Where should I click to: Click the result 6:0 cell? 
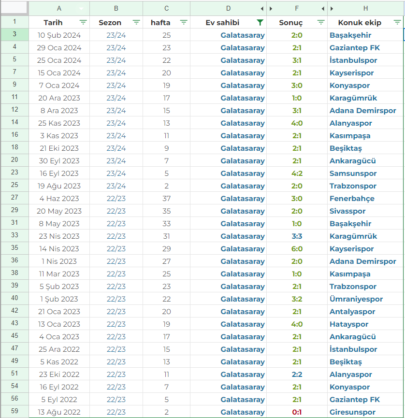point(297,248)
